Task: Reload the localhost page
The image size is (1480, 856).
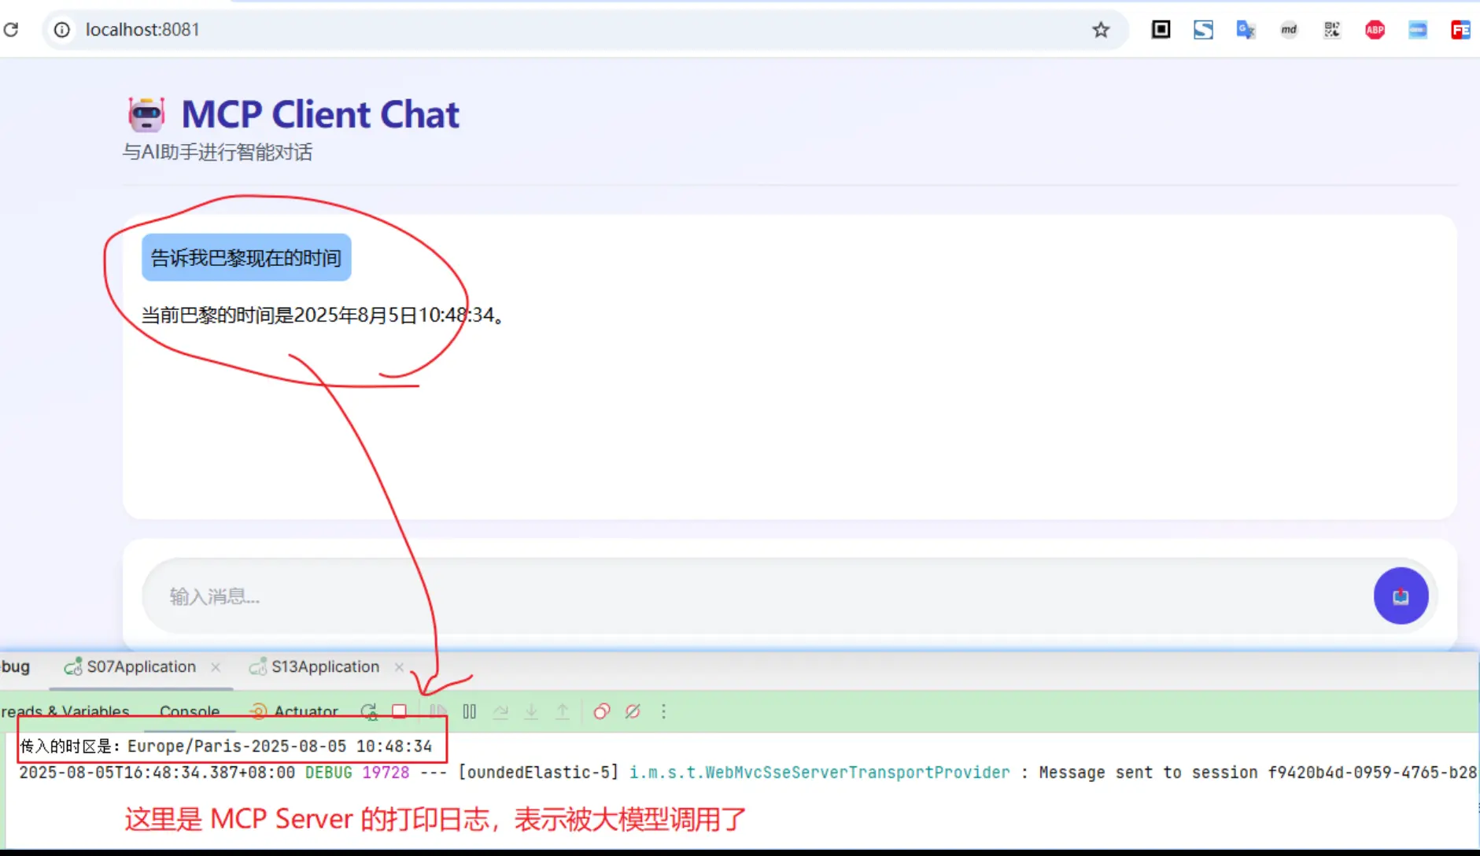Action: point(11,30)
